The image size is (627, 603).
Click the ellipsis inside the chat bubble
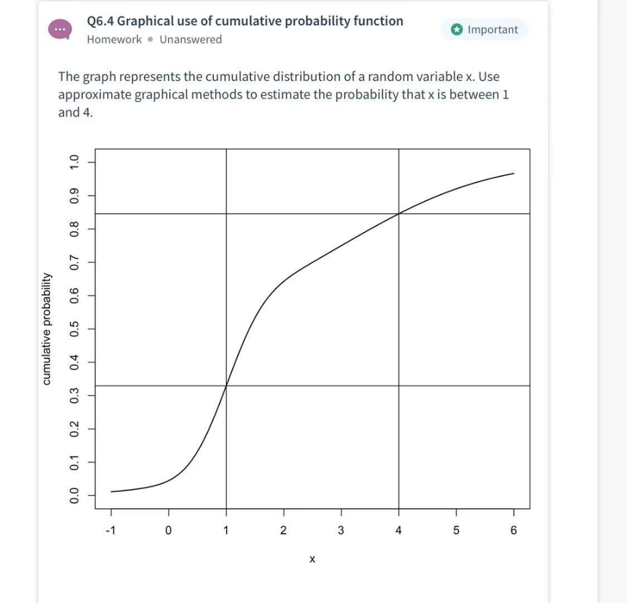61,28
